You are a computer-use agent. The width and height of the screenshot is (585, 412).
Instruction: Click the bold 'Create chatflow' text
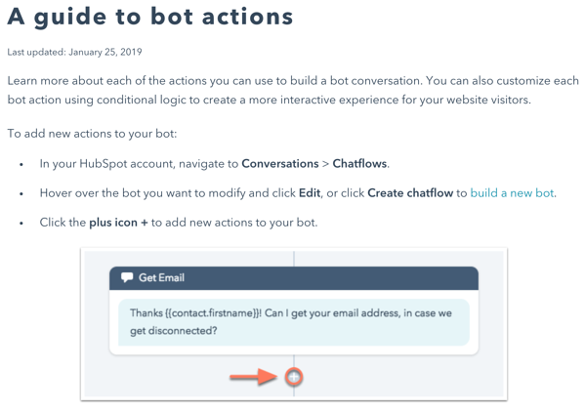[410, 192]
